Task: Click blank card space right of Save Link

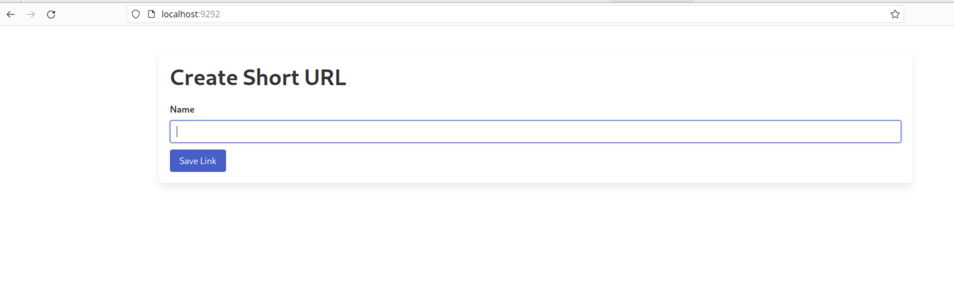Action: pyautogui.click(x=536, y=161)
